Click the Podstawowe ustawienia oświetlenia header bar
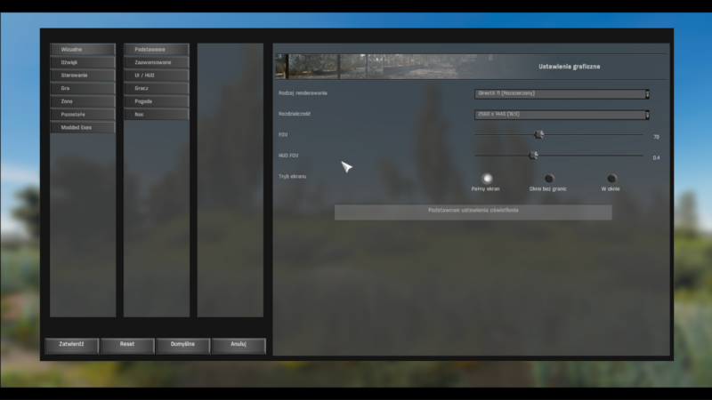 (x=473, y=212)
